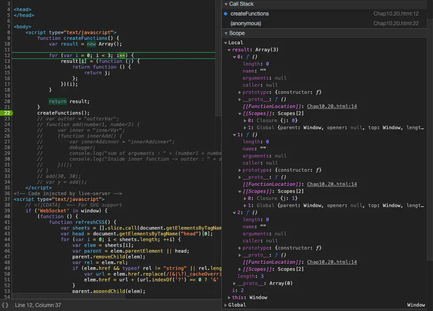Viewport: 433px width, 311px height.
Task: Collapse [[Scopes]] under element 1
Action: tap(240, 192)
